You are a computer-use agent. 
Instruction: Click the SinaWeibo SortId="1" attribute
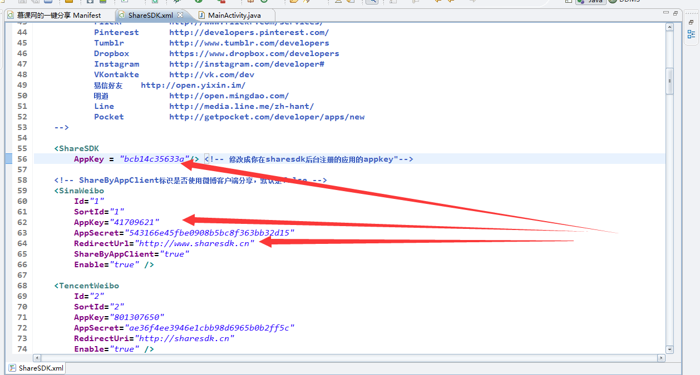click(99, 212)
